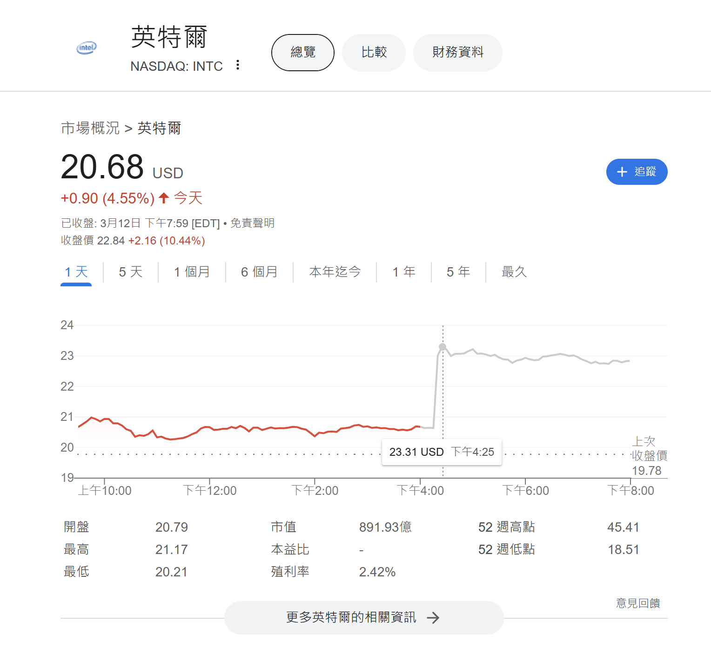Click the 最低 value 20.21
The height and width of the screenshot is (649, 711).
(171, 572)
